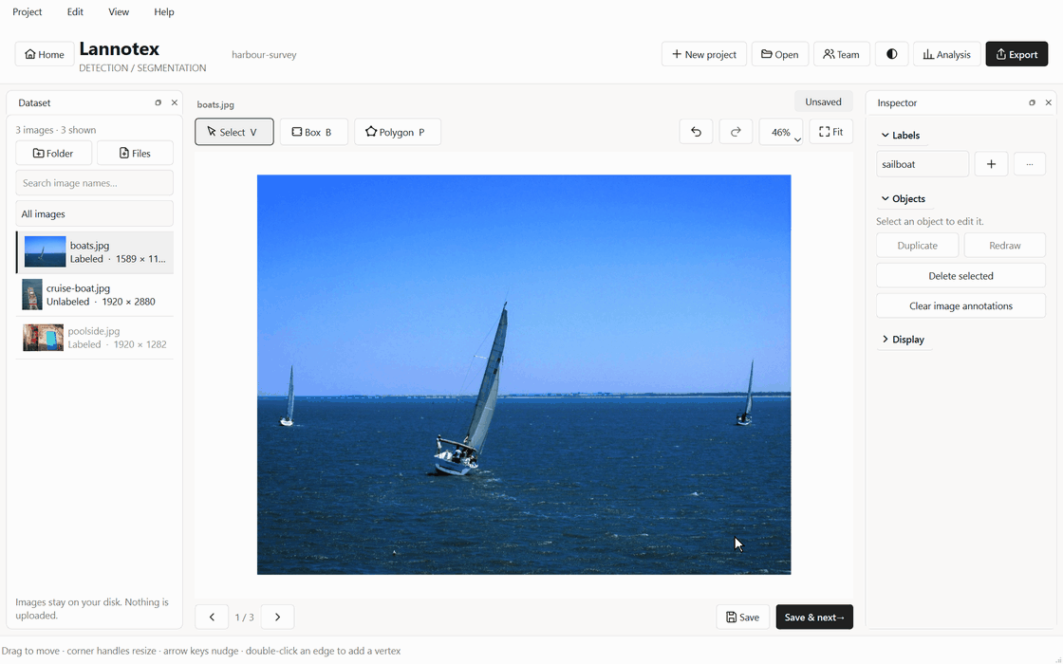Screen dimensions: 1063x664
Task: Close the Dataset panel
Action: (x=175, y=103)
